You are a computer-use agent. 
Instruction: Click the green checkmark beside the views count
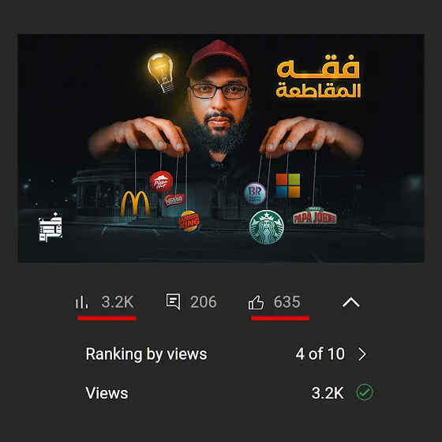pos(365,392)
